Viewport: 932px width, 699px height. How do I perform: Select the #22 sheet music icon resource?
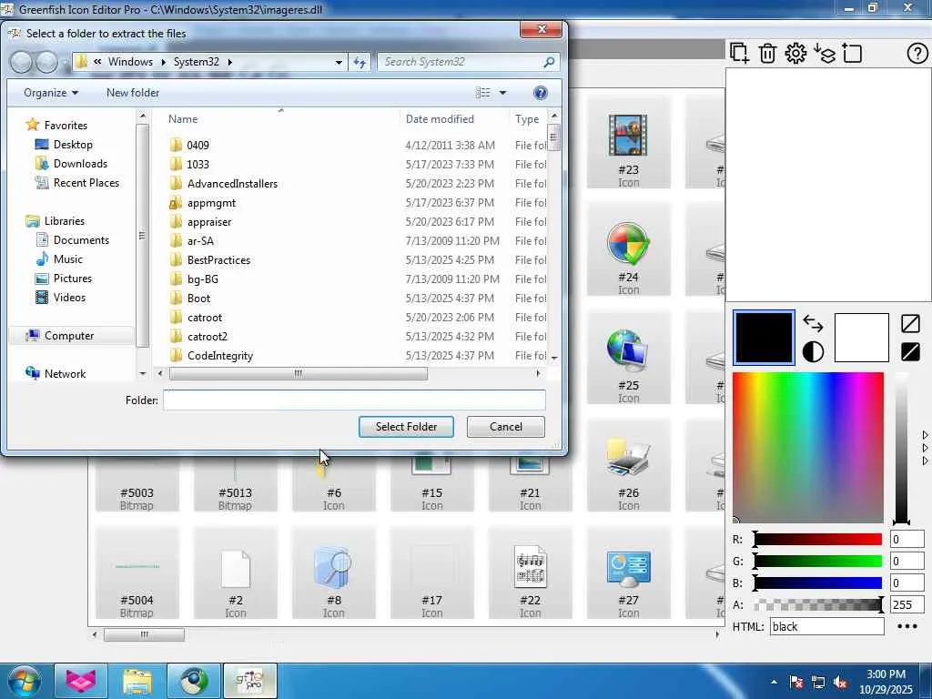(531, 574)
